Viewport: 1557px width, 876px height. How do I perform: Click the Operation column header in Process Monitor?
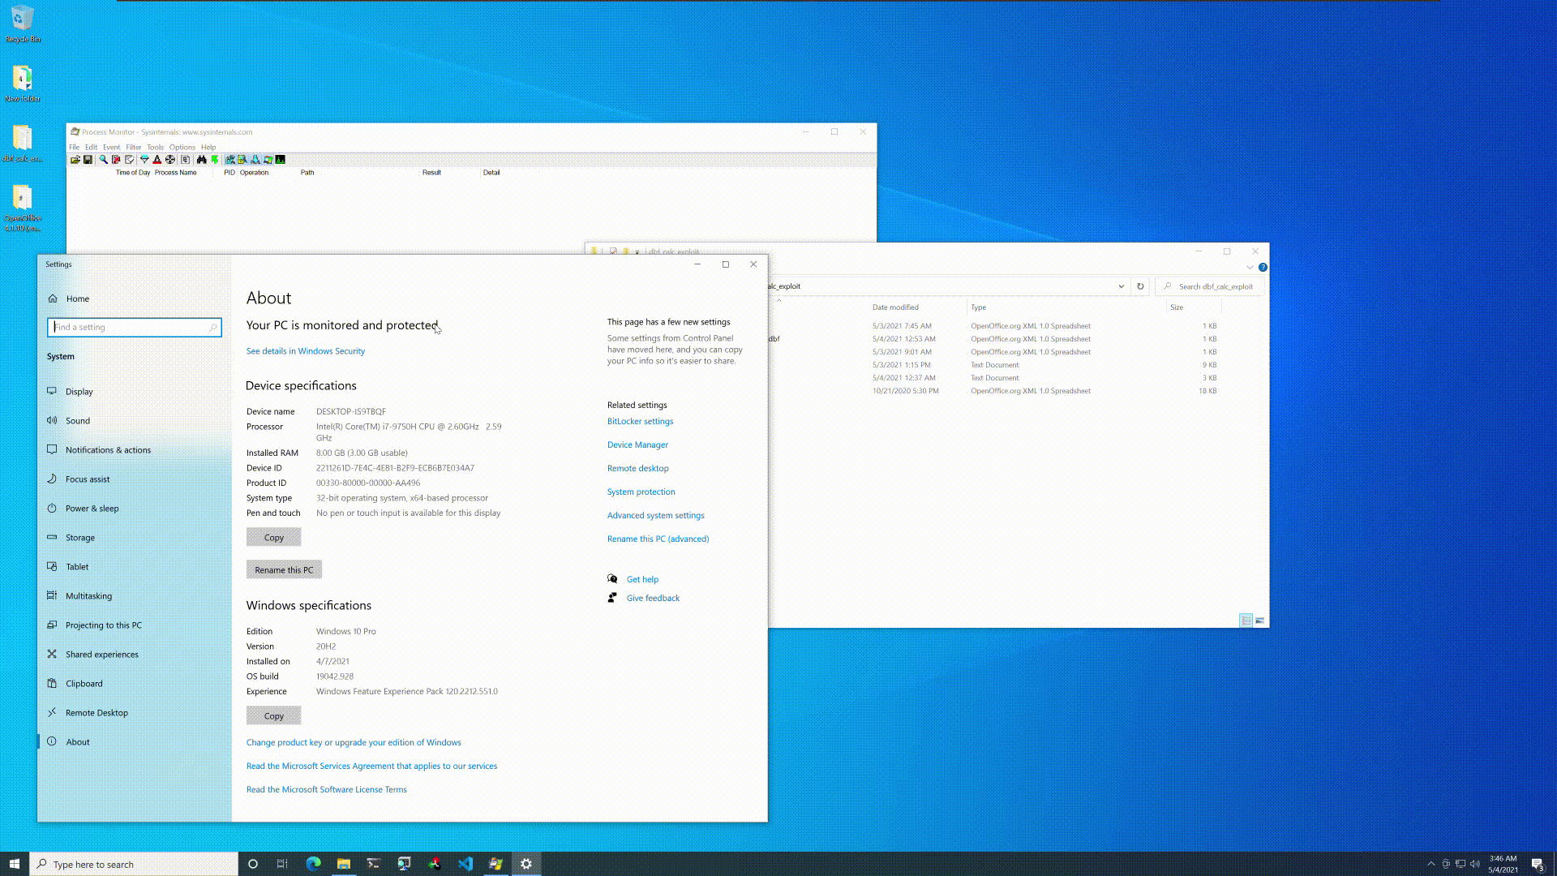point(254,173)
